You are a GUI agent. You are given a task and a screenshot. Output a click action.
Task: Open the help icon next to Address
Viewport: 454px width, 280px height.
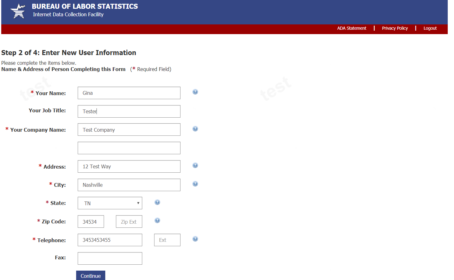(x=195, y=165)
